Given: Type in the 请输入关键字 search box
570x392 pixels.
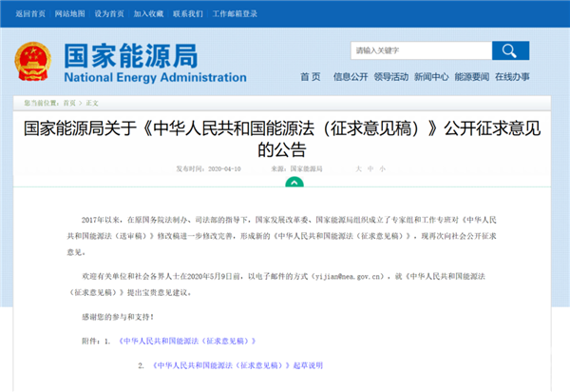Looking at the screenshot, I should (418, 50).
